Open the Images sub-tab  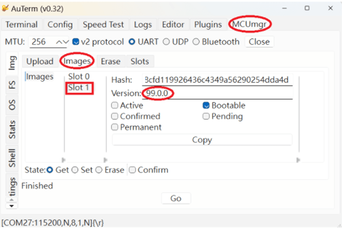77,61
